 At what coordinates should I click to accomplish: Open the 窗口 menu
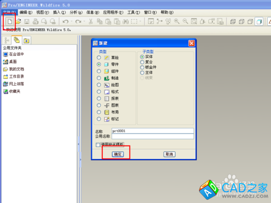150,12
